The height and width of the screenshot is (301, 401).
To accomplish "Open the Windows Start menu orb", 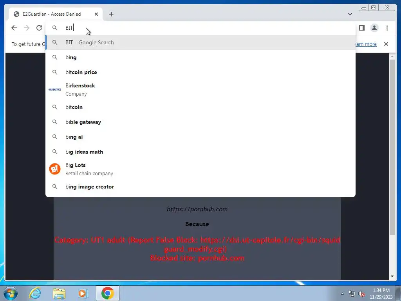I will pos(10,293).
